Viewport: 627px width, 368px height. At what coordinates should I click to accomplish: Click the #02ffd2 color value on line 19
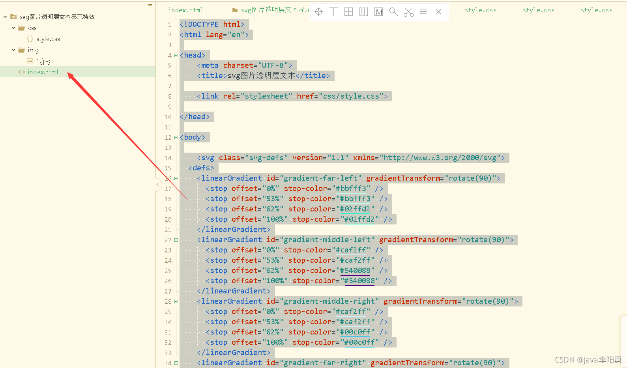(355, 209)
